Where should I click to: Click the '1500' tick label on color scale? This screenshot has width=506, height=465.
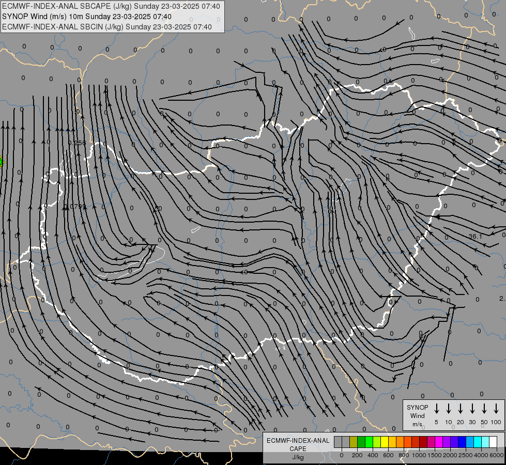(x=435, y=455)
